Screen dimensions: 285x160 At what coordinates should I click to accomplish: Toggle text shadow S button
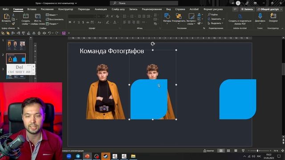tap(83, 22)
